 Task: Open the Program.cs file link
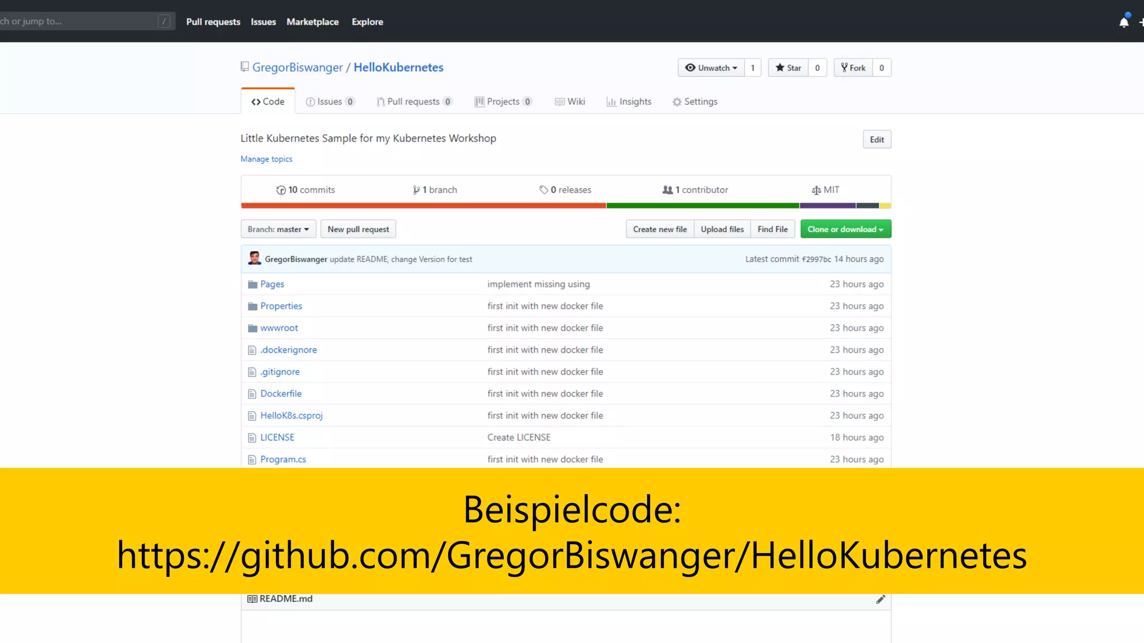tap(283, 459)
